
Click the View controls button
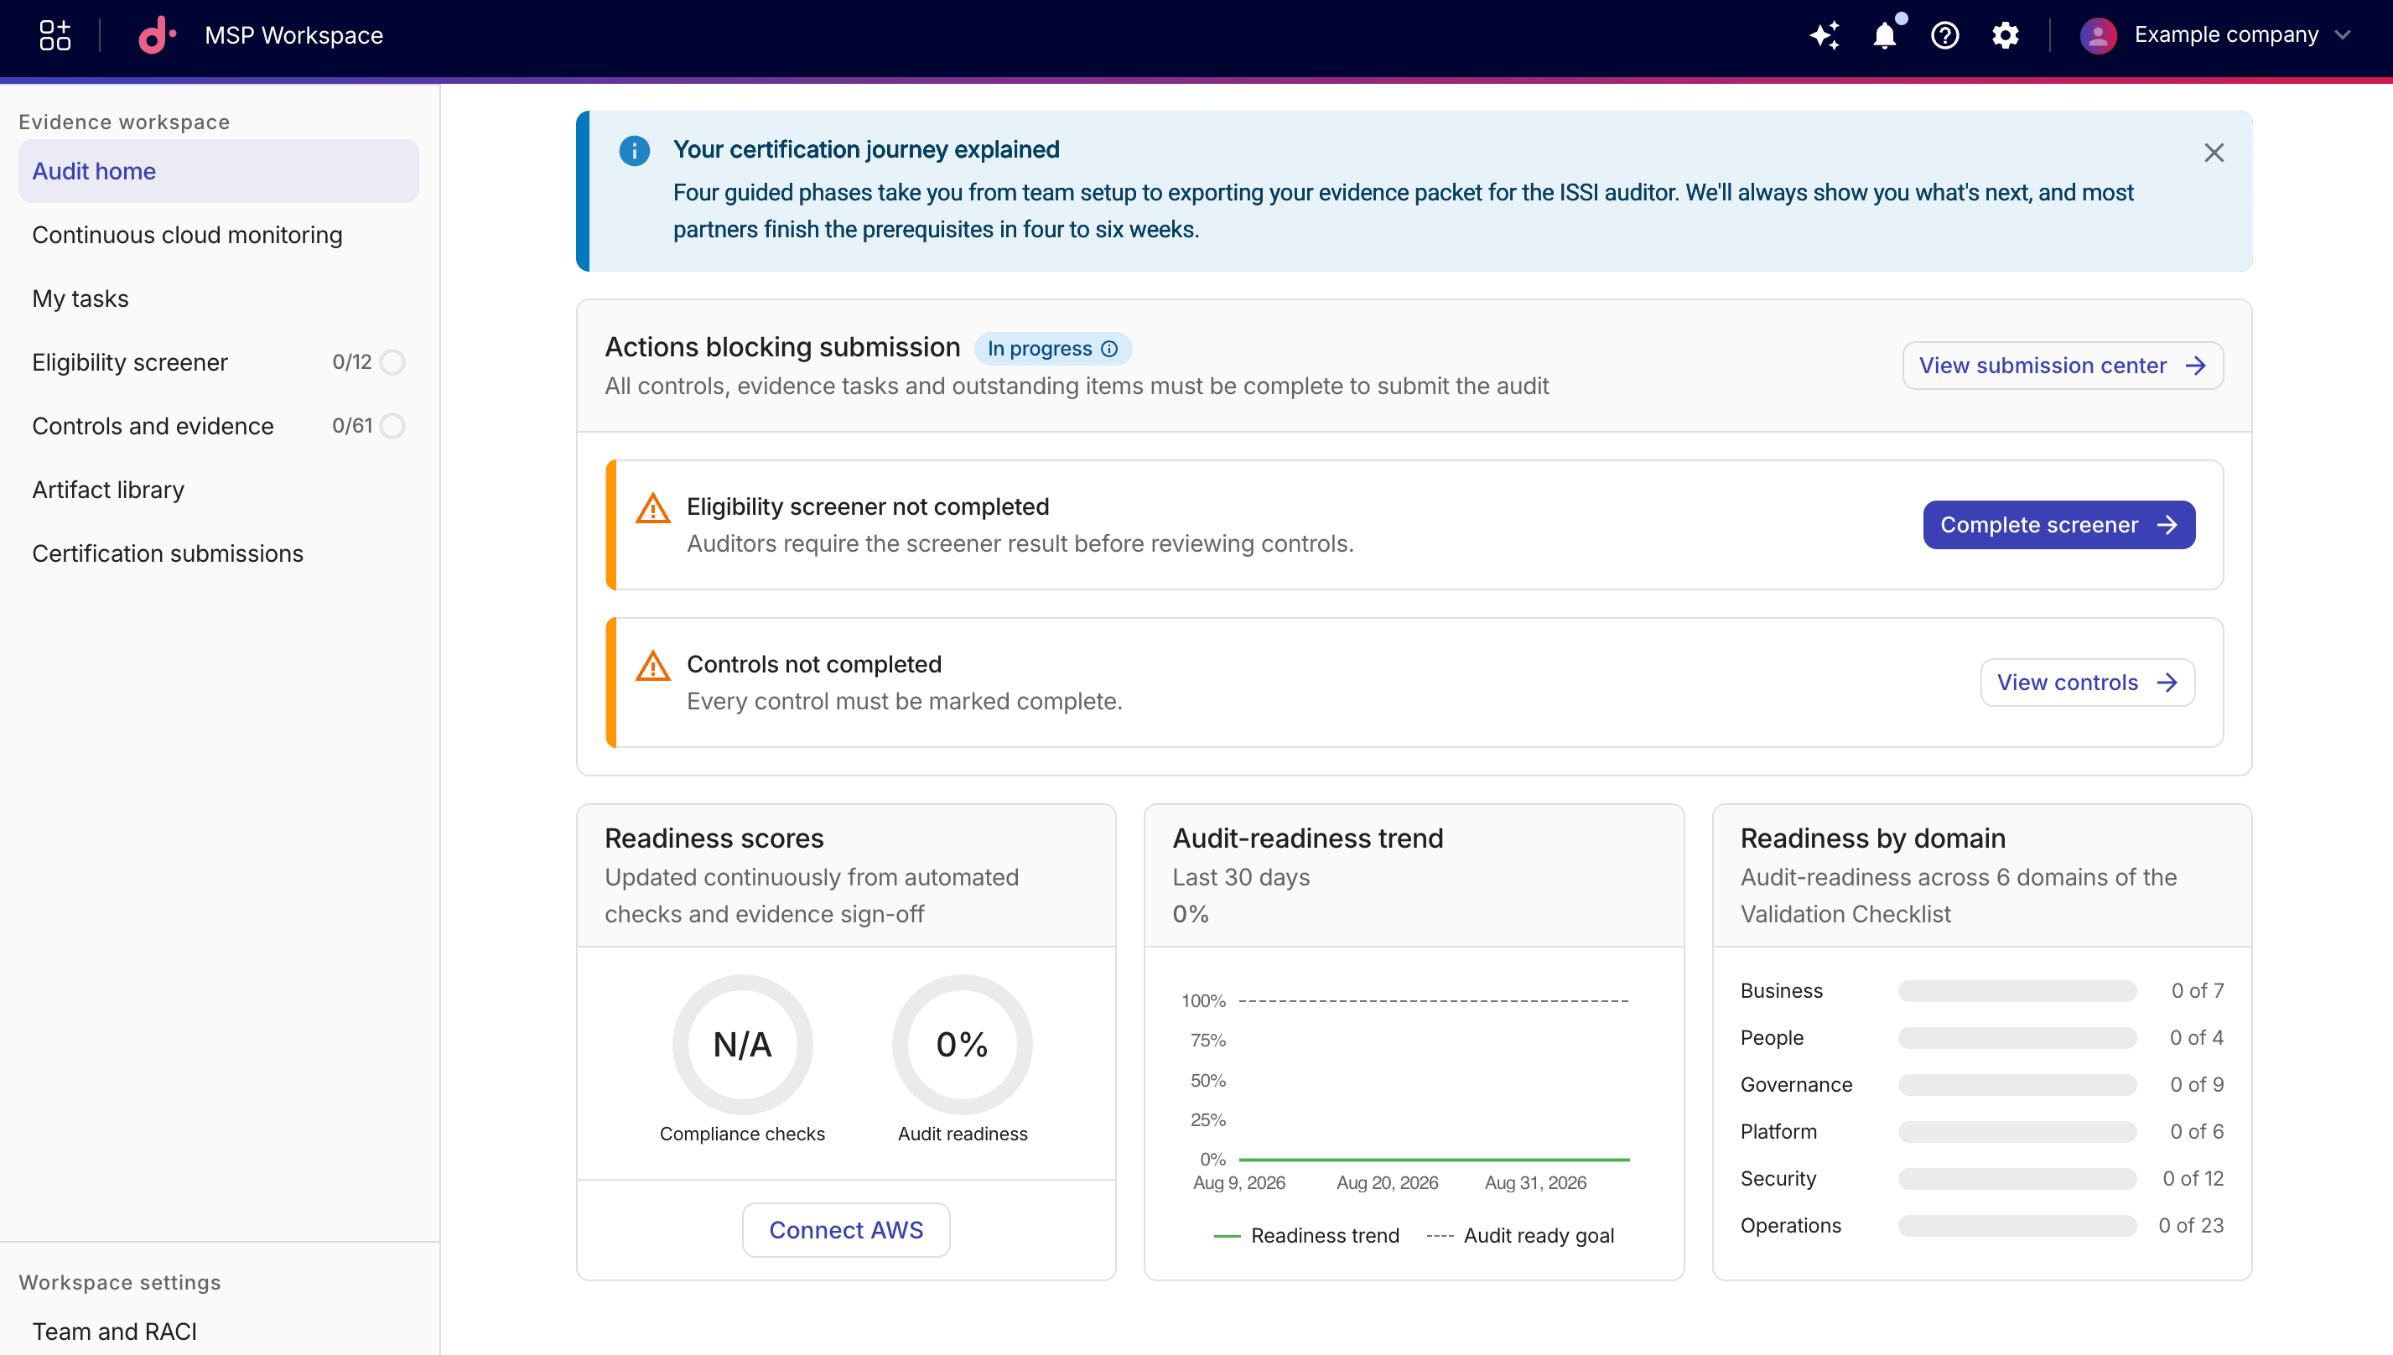click(2088, 683)
